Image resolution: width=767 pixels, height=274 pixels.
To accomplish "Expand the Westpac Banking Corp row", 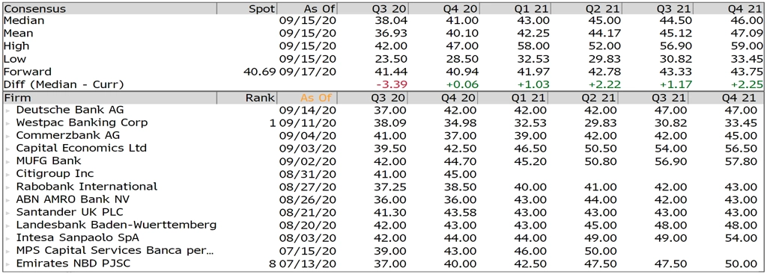I will pyautogui.click(x=7, y=123).
